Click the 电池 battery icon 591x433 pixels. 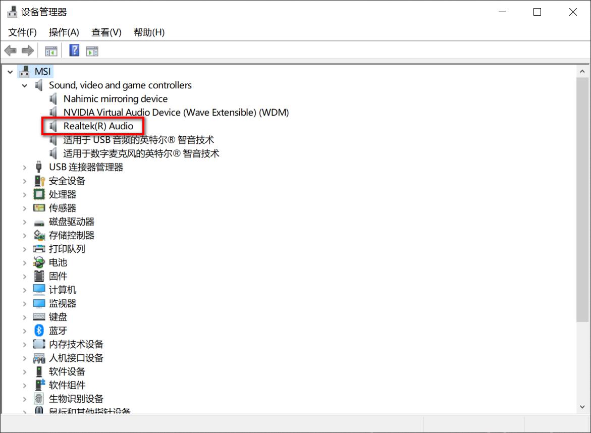point(38,262)
